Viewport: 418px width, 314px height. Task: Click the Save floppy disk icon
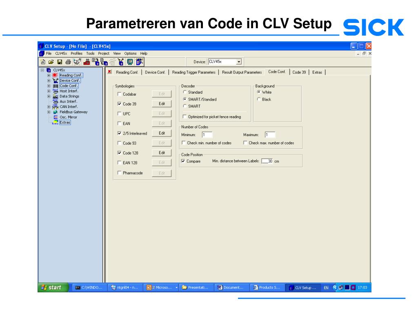(60, 62)
